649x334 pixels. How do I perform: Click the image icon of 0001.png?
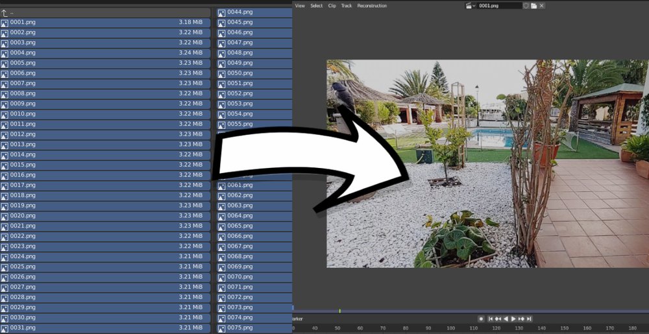(5, 23)
